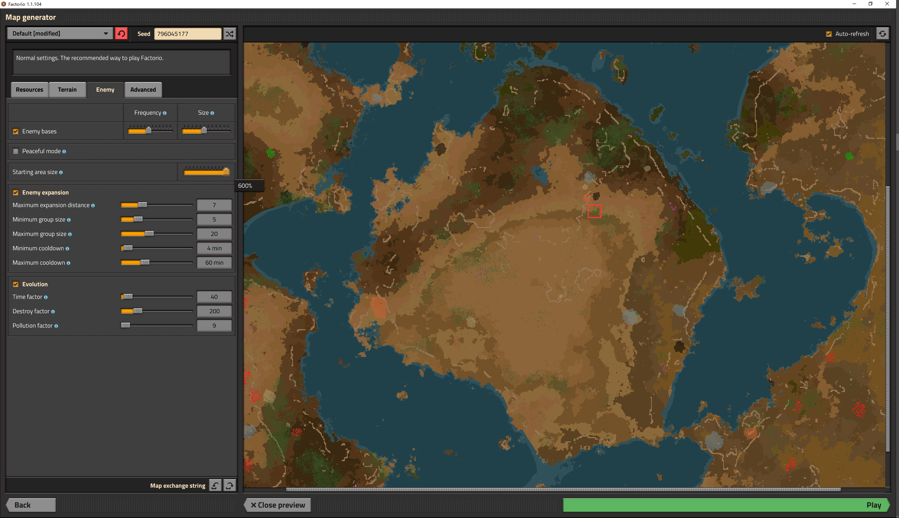
Task: Switch to the Terrain tab
Action: (x=67, y=90)
